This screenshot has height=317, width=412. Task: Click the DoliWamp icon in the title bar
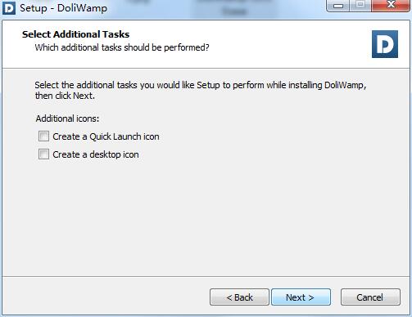point(9,8)
